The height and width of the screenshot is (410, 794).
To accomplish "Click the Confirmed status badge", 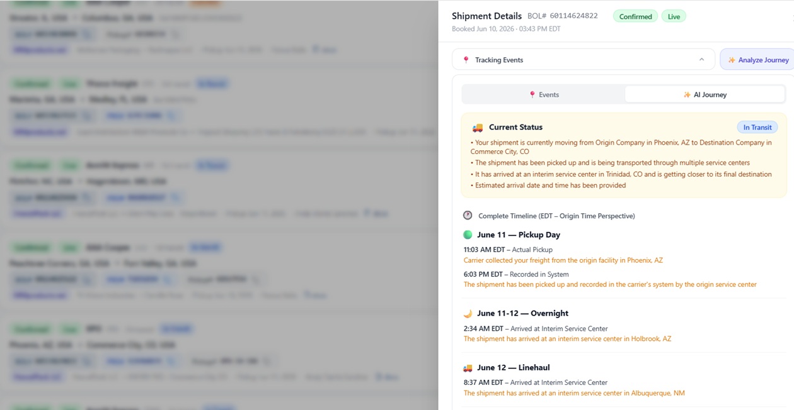I will coord(635,16).
